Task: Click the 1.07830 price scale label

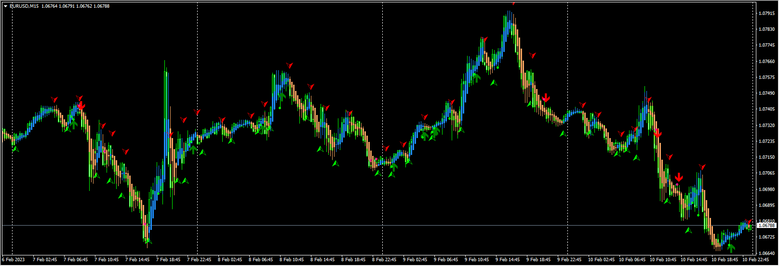Action: [766, 29]
